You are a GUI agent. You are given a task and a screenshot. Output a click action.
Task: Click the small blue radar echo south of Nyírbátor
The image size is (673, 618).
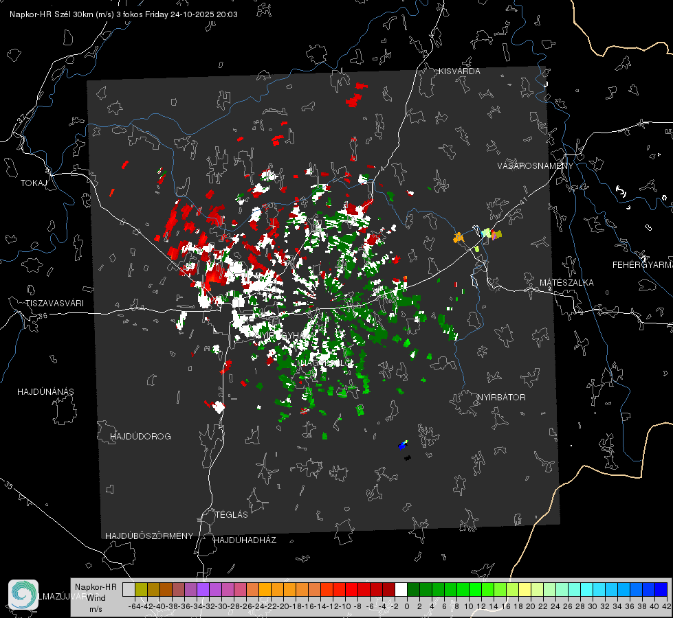tap(402, 445)
